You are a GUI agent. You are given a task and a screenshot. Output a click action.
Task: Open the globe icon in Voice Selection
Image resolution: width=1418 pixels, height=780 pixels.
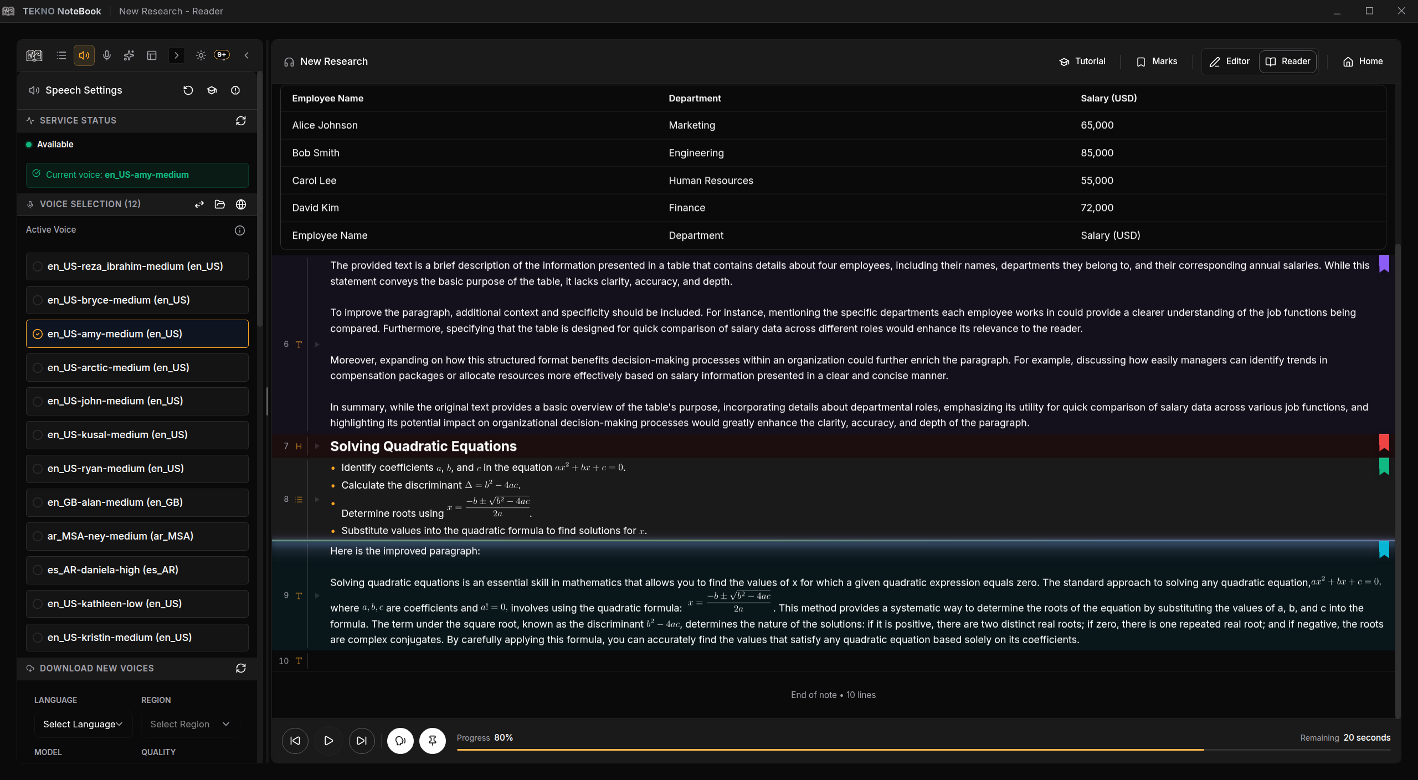(241, 204)
